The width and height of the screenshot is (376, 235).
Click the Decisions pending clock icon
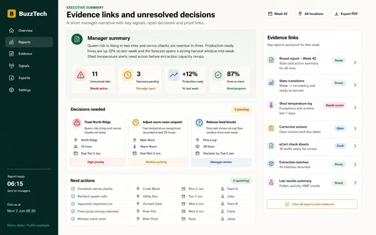[x=128, y=75]
